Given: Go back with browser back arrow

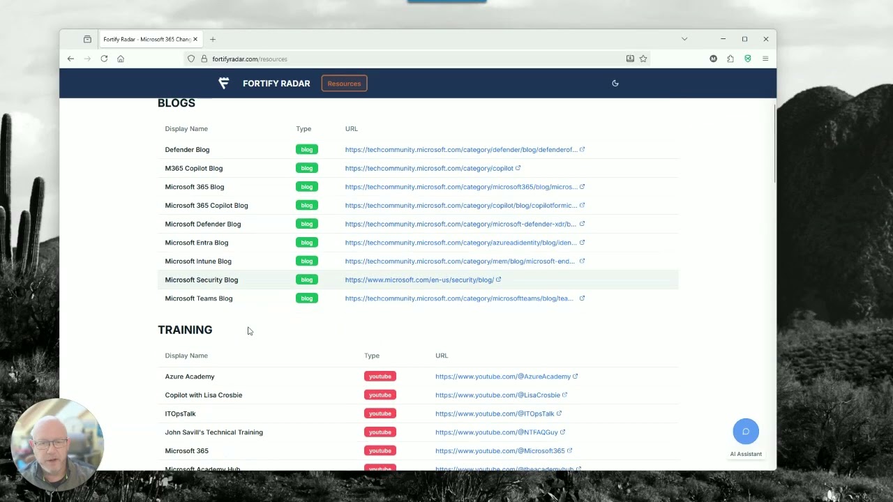Looking at the screenshot, I should click(70, 59).
